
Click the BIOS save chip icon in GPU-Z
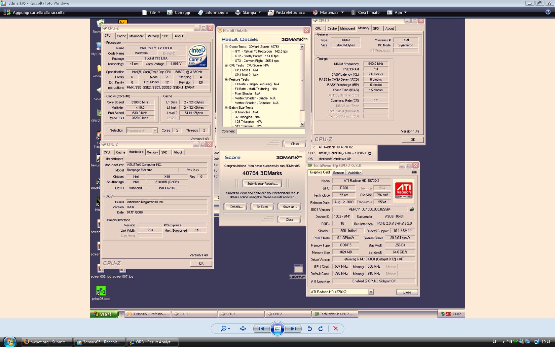(x=412, y=209)
